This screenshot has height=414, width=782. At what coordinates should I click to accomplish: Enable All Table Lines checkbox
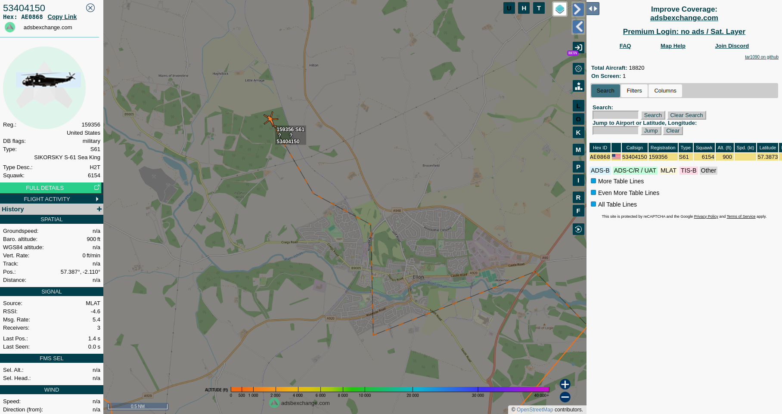[x=593, y=204]
